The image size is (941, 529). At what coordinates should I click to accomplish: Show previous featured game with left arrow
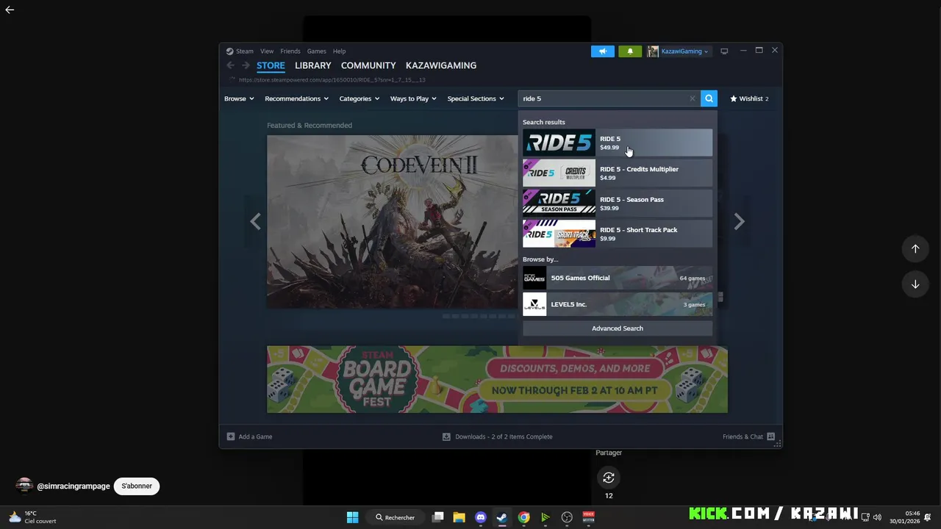[255, 221]
